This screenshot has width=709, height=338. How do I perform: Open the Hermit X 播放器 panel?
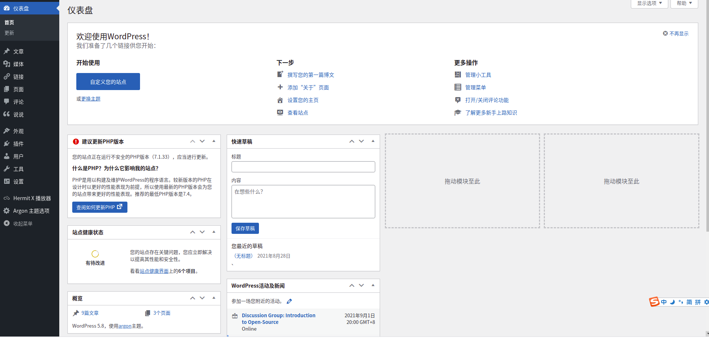click(31, 198)
